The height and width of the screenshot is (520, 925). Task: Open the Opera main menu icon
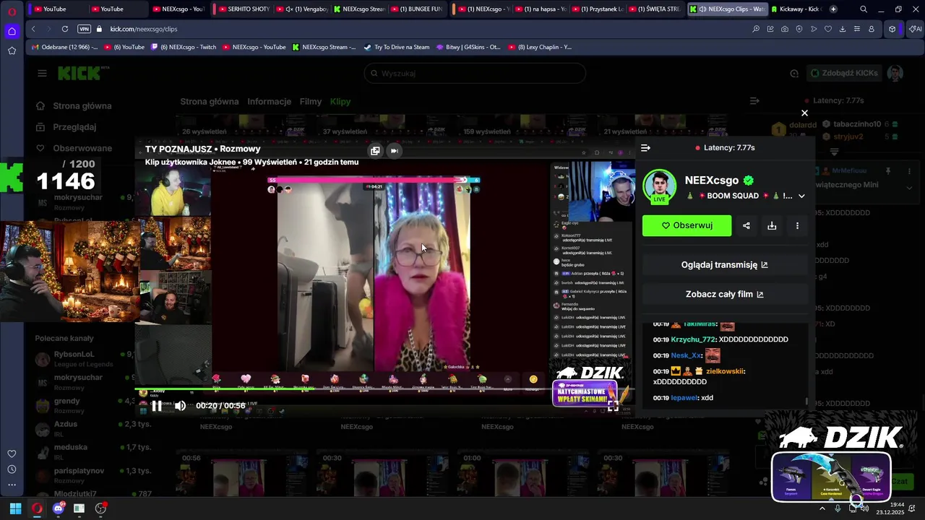[x=12, y=11]
